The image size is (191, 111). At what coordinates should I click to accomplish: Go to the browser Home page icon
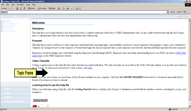pyautogui.click(x=24, y=8)
